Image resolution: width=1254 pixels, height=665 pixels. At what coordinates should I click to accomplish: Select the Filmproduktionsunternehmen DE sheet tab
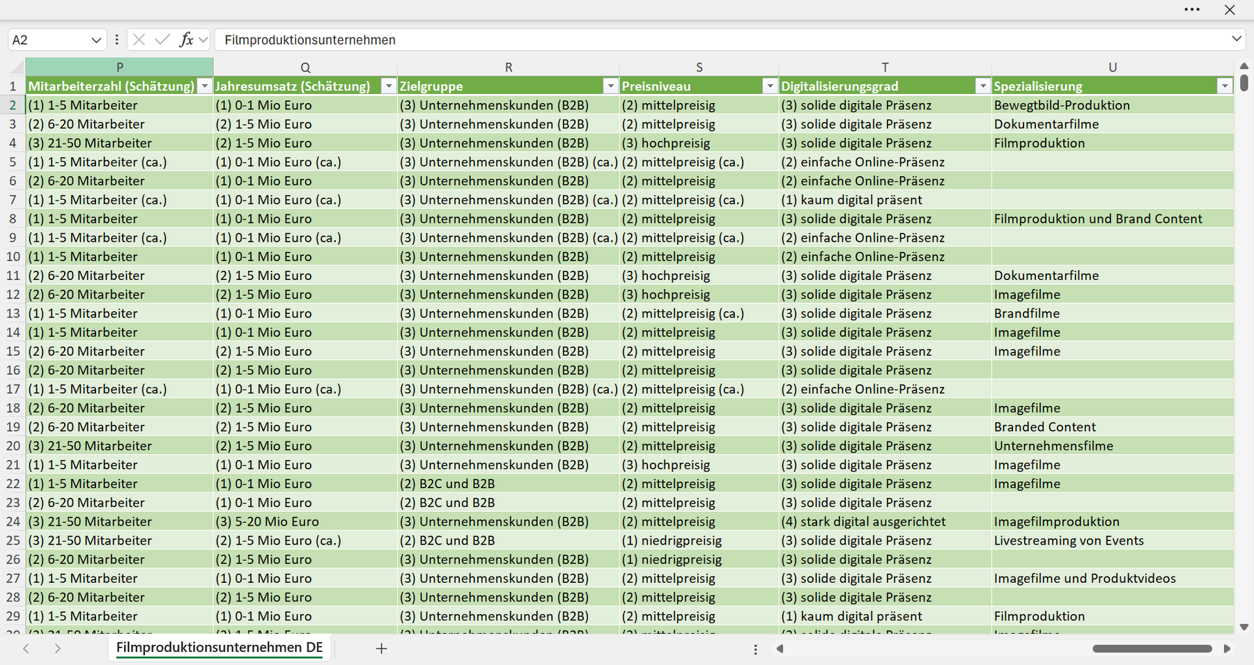[219, 648]
